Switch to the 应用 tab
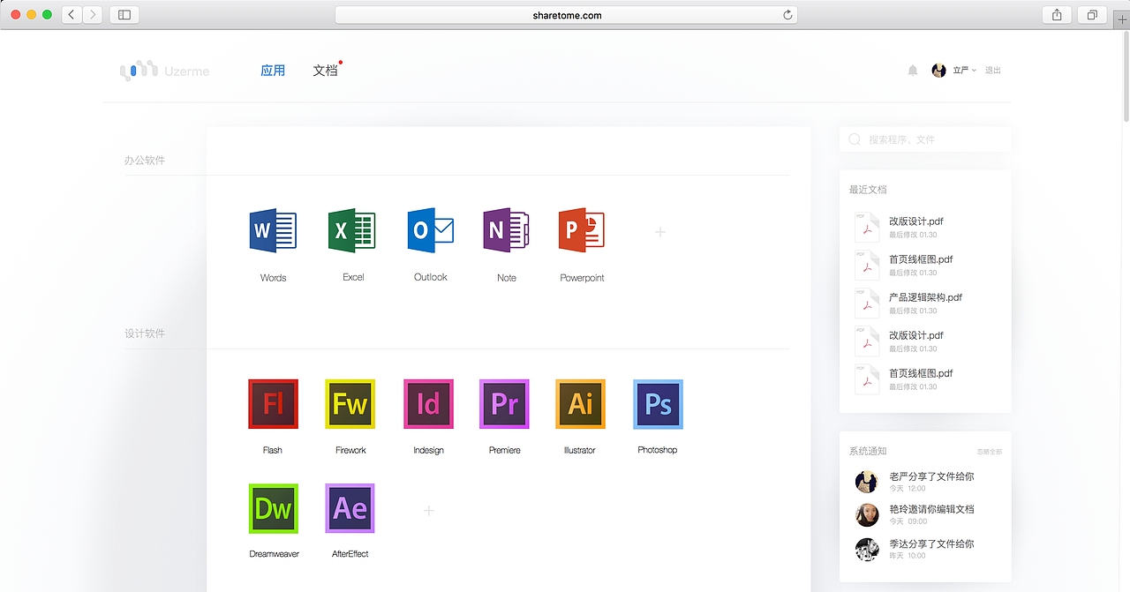The height and width of the screenshot is (592, 1130). [273, 71]
